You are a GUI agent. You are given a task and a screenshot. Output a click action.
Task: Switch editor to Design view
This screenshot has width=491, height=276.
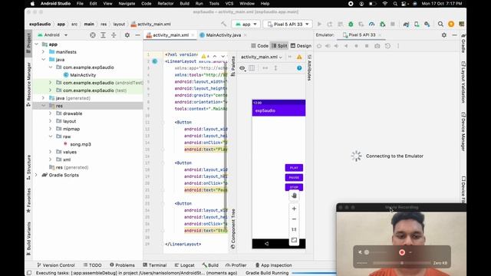click(301, 46)
